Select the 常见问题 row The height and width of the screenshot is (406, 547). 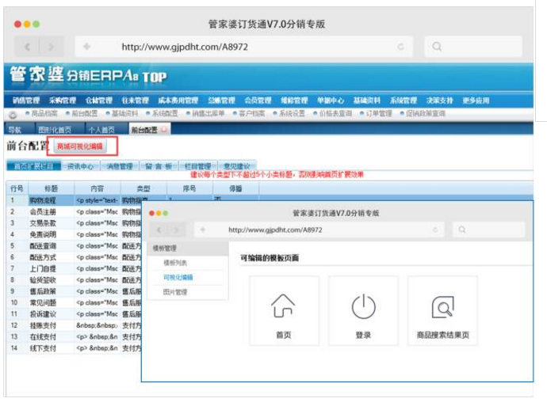[74, 302]
